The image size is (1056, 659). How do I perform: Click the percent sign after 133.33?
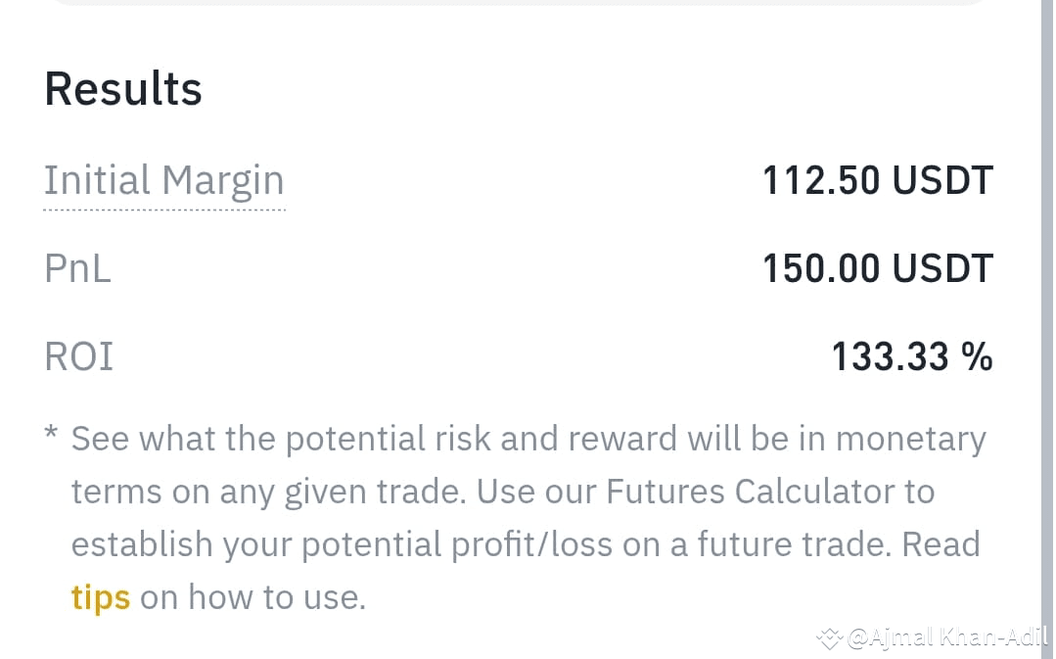tap(977, 356)
